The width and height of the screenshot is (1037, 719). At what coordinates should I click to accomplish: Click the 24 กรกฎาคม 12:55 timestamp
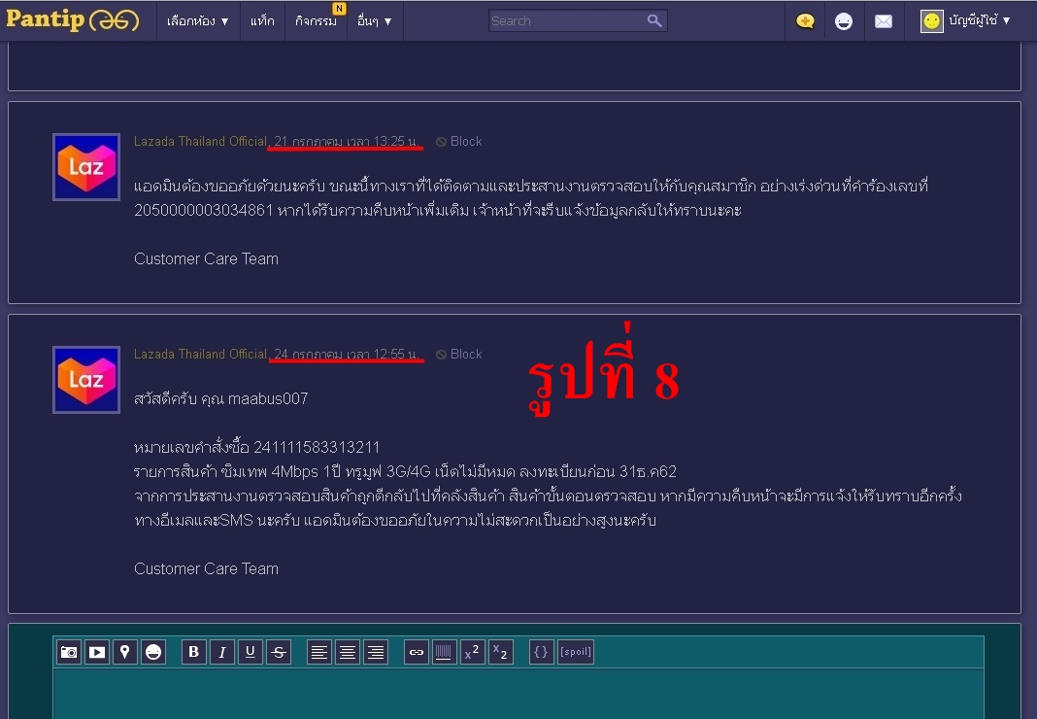[347, 355]
